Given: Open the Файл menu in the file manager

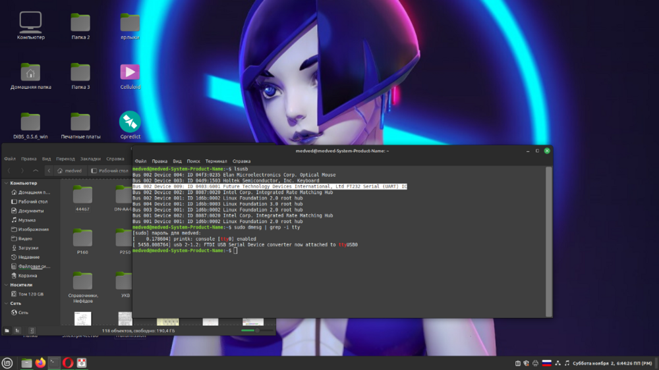Looking at the screenshot, I should click(10, 159).
